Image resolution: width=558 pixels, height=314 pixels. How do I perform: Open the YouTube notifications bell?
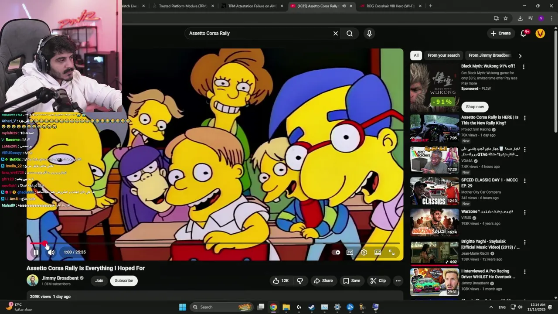click(524, 33)
